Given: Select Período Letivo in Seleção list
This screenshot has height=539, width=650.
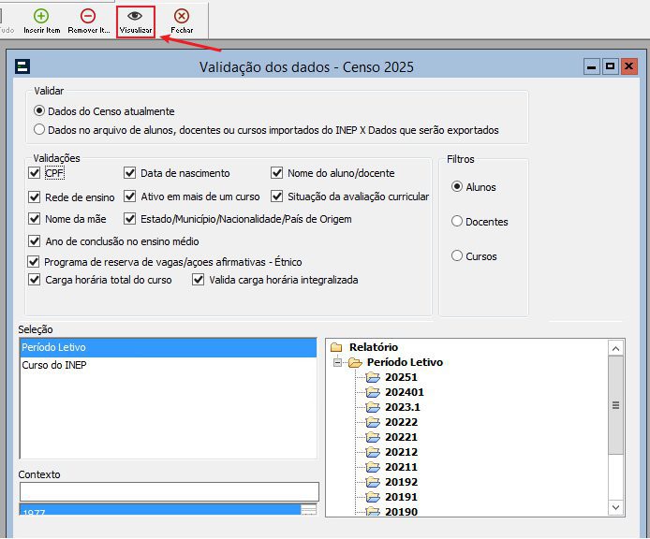Looking at the screenshot, I should click(168, 347).
